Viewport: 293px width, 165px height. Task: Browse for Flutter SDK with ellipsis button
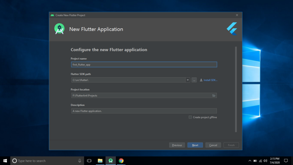[x=194, y=80]
